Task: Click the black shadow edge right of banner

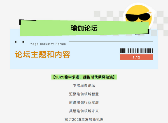Action: tap(148, 30)
